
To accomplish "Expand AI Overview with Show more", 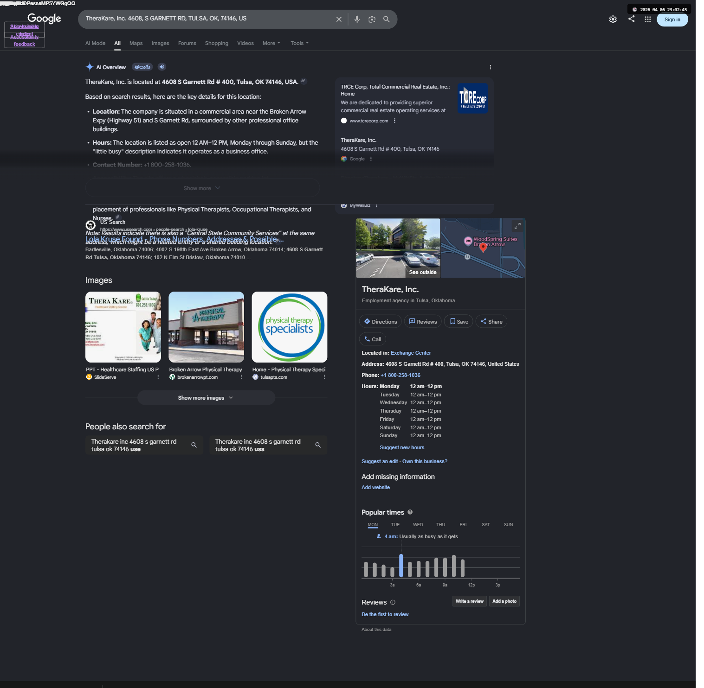I will pos(202,188).
